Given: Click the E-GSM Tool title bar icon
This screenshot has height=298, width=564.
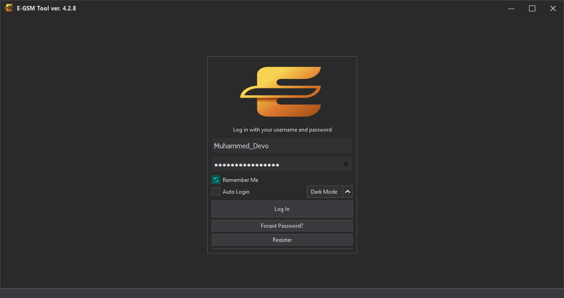Looking at the screenshot, I should pyautogui.click(x=9, y=8).
